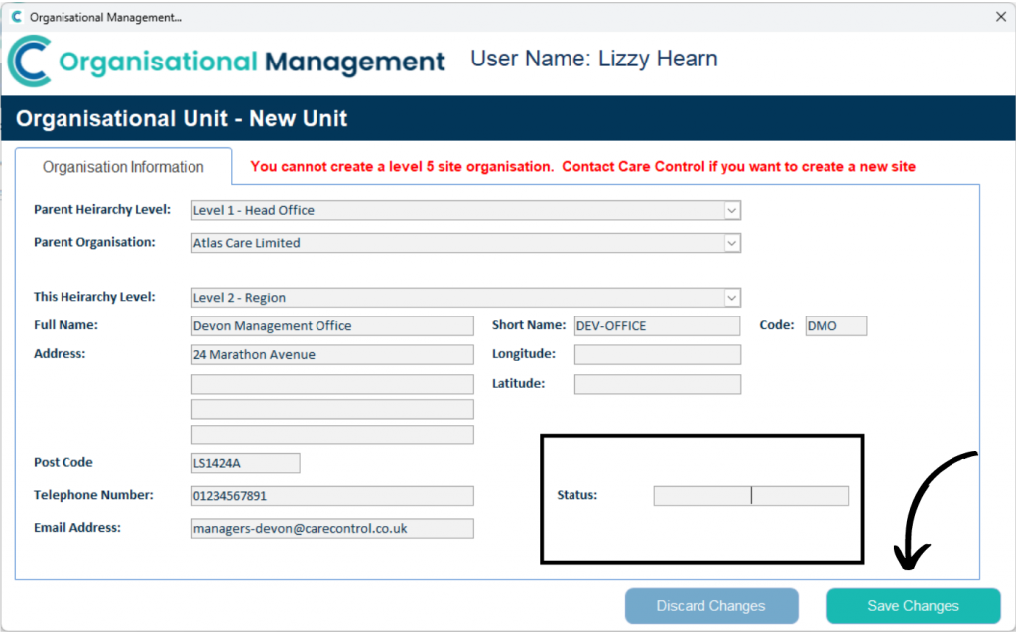Click the Full Name input field
Viewport: 1016px width, 632px height.
(332, 326)
